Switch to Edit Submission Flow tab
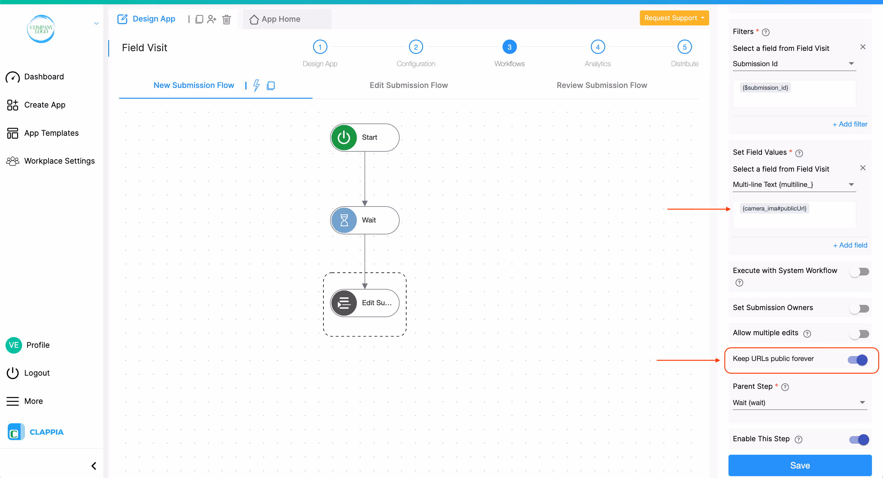Image resolution: width=883 pixels, height=478 pixels. point(409,85)
